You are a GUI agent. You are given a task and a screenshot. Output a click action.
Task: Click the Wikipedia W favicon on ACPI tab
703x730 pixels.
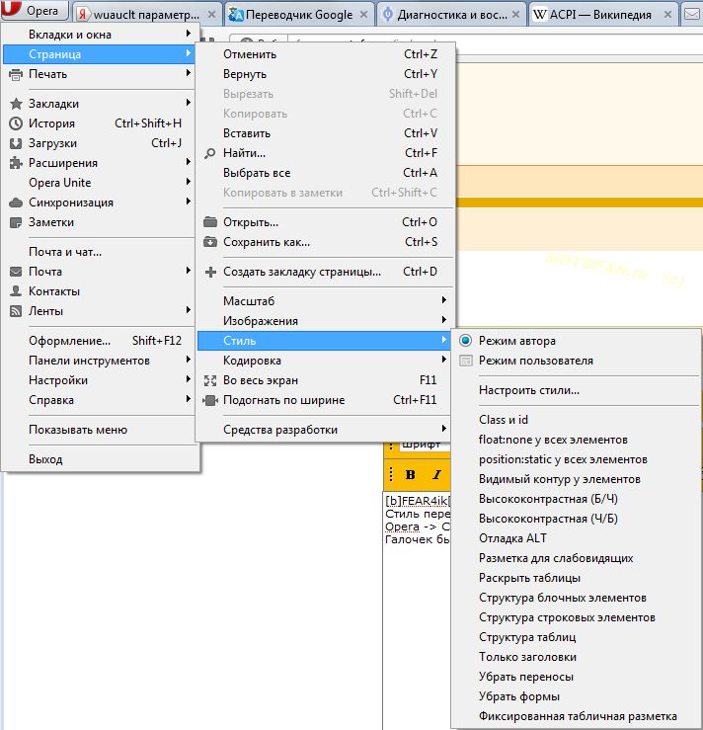tap(540, 15)
